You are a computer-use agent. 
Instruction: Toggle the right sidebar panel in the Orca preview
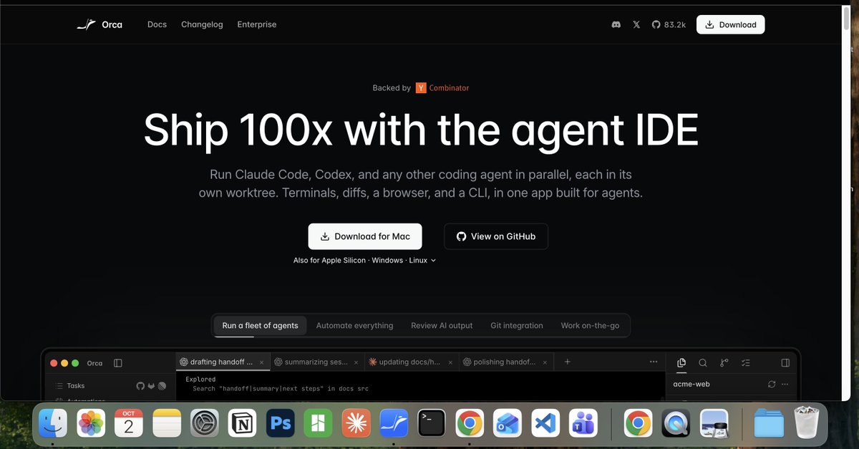tap(785, 363)
